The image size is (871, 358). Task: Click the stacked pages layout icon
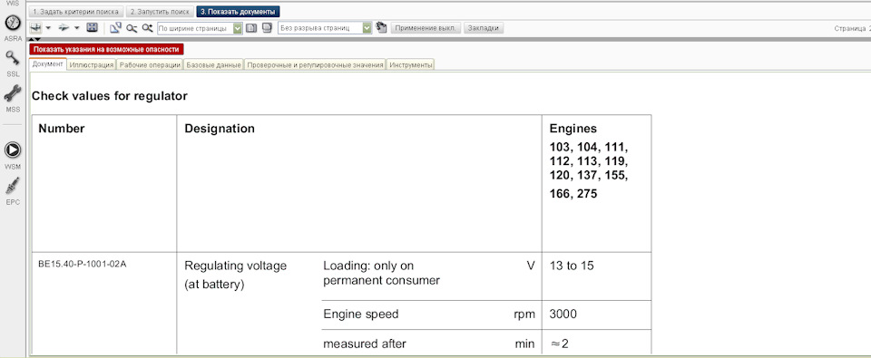267,28
